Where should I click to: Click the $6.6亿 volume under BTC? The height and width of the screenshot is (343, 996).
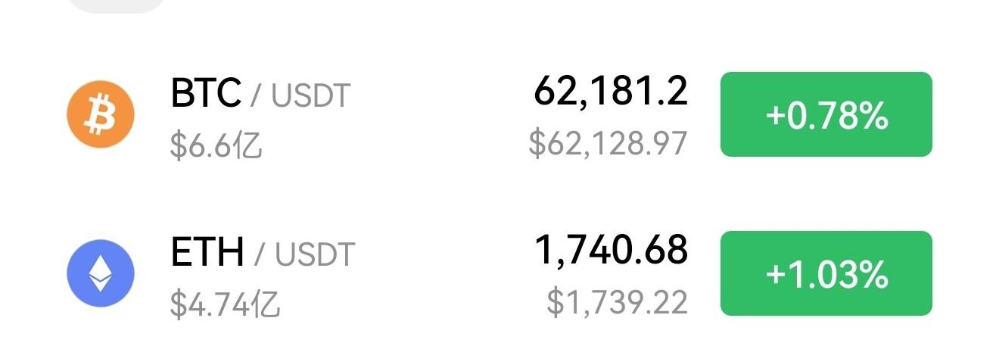coord(216,145)
